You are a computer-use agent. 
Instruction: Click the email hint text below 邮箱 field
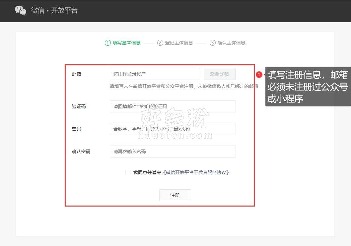[x=184, y=86]
